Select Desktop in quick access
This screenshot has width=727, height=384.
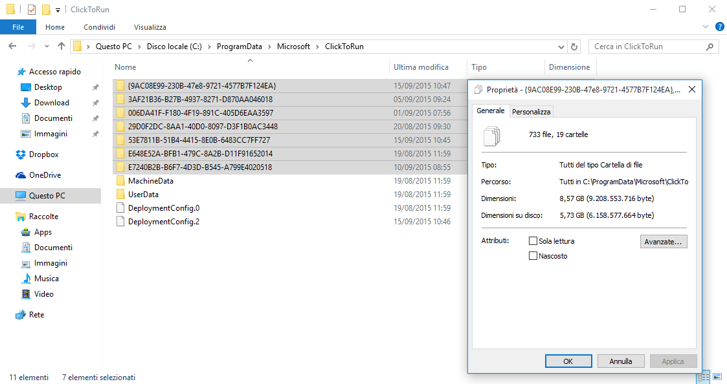(48, 87)
